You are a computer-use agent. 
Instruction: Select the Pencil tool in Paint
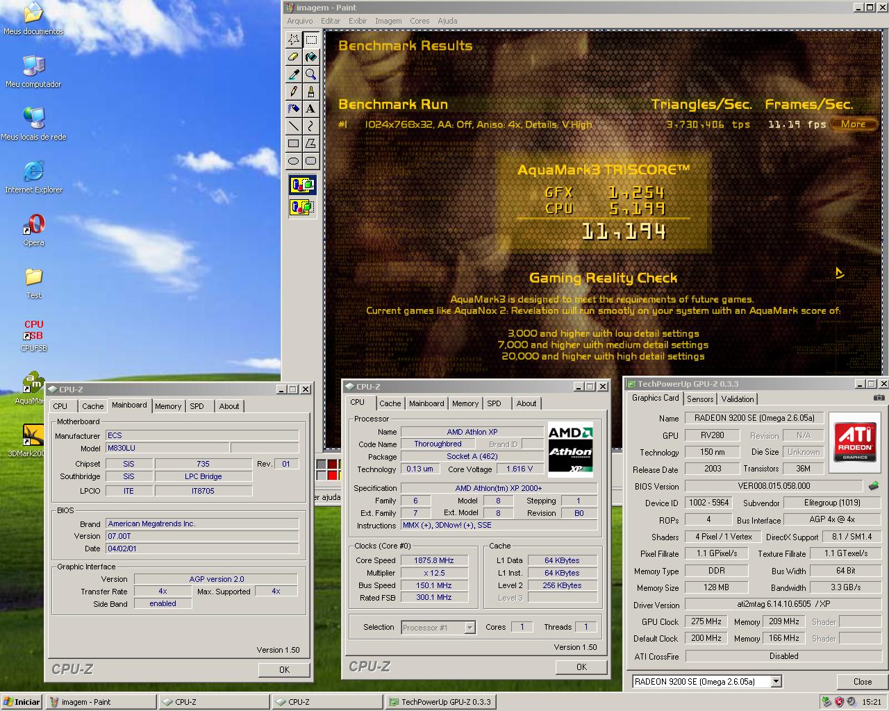[294, 92]
